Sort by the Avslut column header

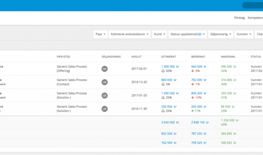pyautogui.click(x=136, y=57)
